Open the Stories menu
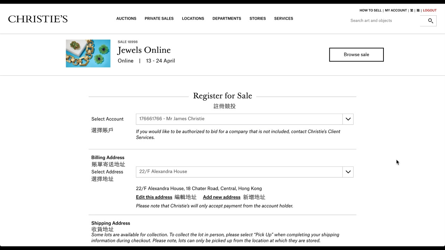The height and width of the screenshot is (250, 445). tap(258, 18)
